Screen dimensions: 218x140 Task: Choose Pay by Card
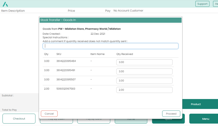coord(94,121)
